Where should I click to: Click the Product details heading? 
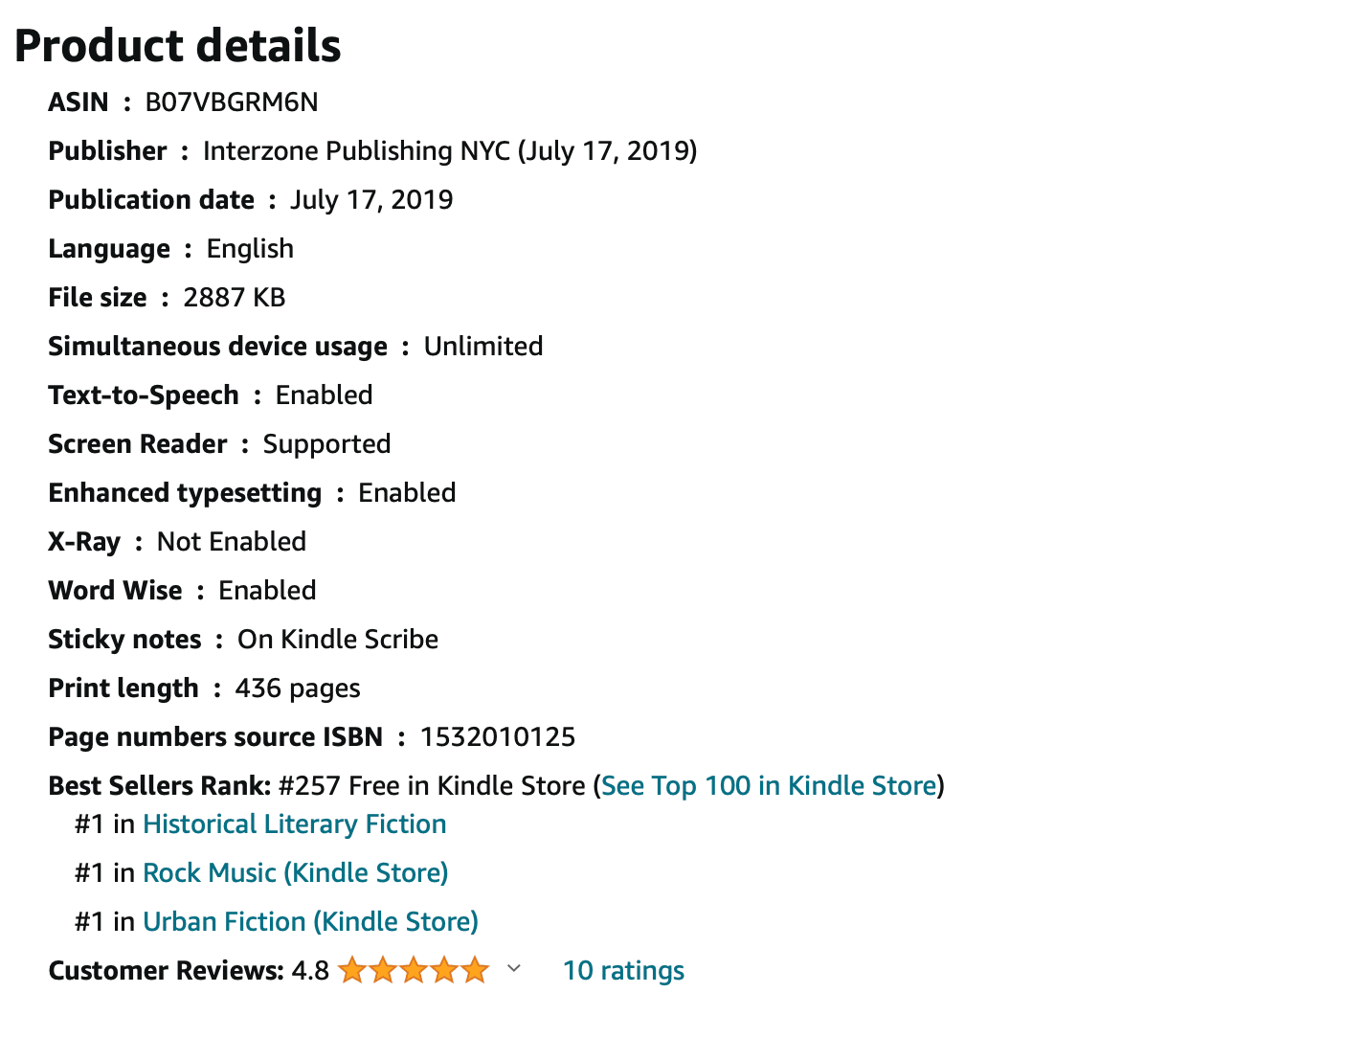(x=178, y=46)
